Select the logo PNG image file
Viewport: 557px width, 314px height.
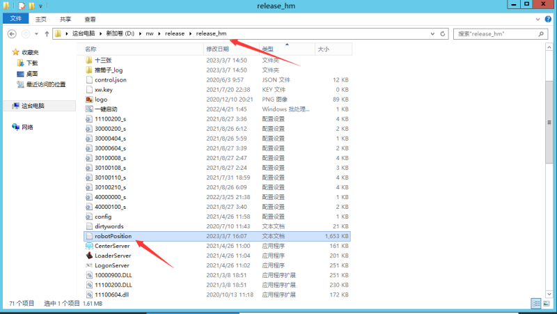pyautogui.click(x=101, y=100)
